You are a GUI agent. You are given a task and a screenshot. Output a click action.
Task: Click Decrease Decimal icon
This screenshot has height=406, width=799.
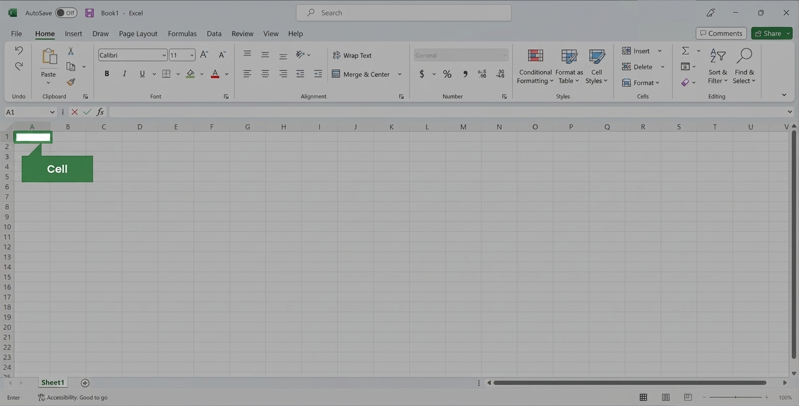click(500, 74)
